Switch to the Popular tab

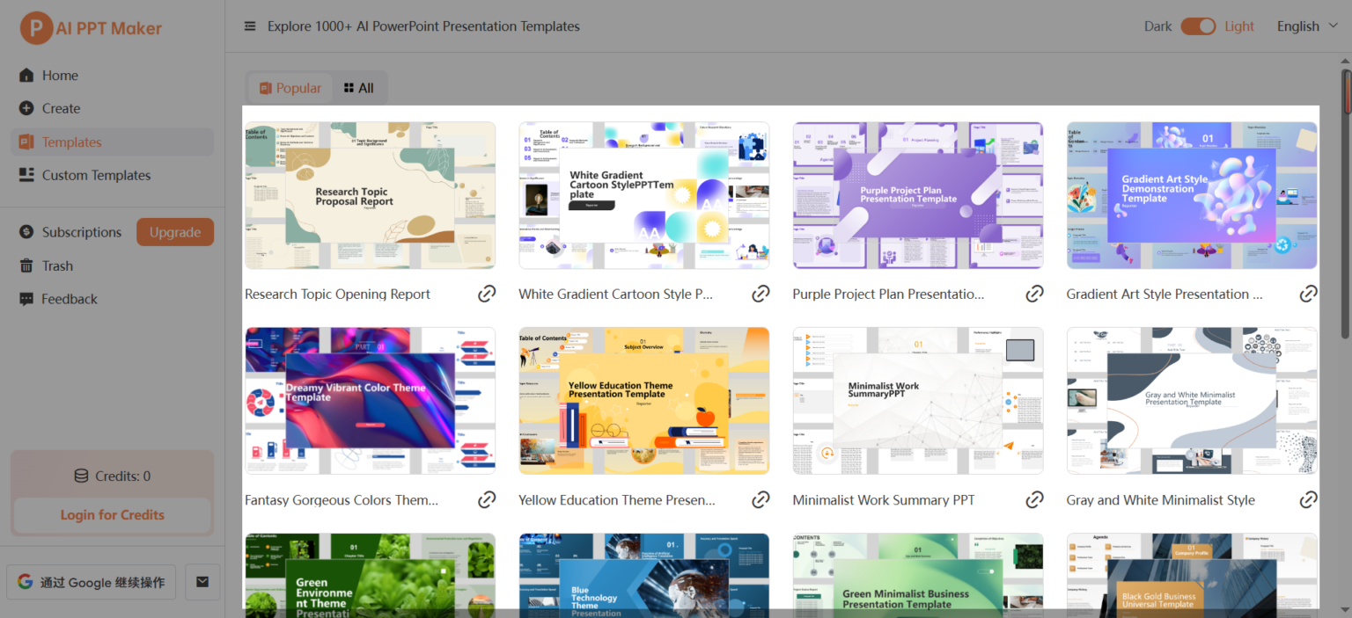pos(289,88)
